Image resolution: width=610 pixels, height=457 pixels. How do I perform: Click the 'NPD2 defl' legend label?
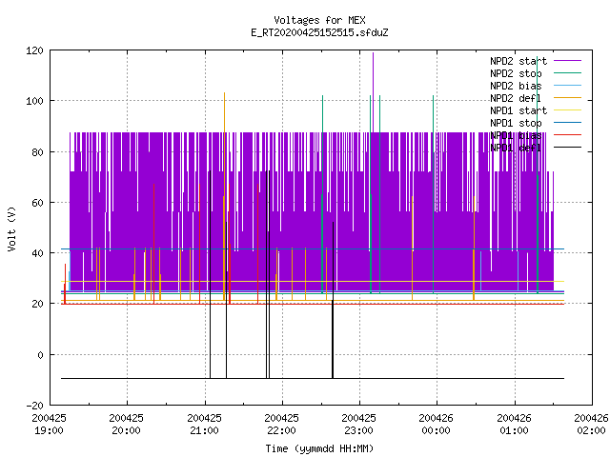[516, 98]
